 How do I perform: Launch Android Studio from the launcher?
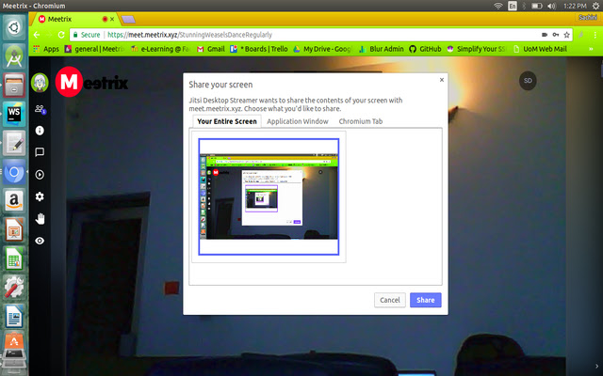coord(14,56)
